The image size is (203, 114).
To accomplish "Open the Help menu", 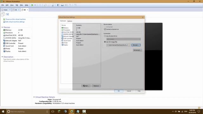I will (x=26, y=5).
